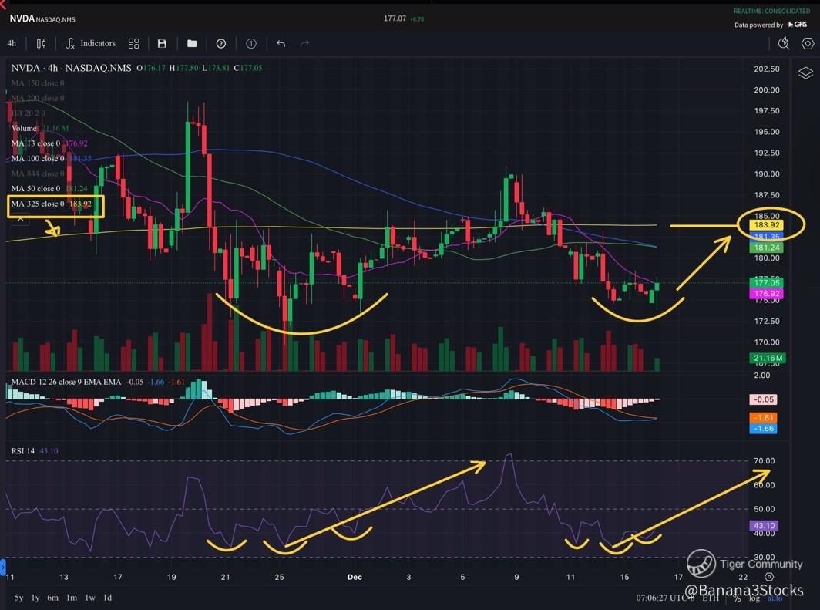This screenshot has width=820, height=610.
Task: Redo the last chart action
Action: pyautogui.click(x=305, y=43)
